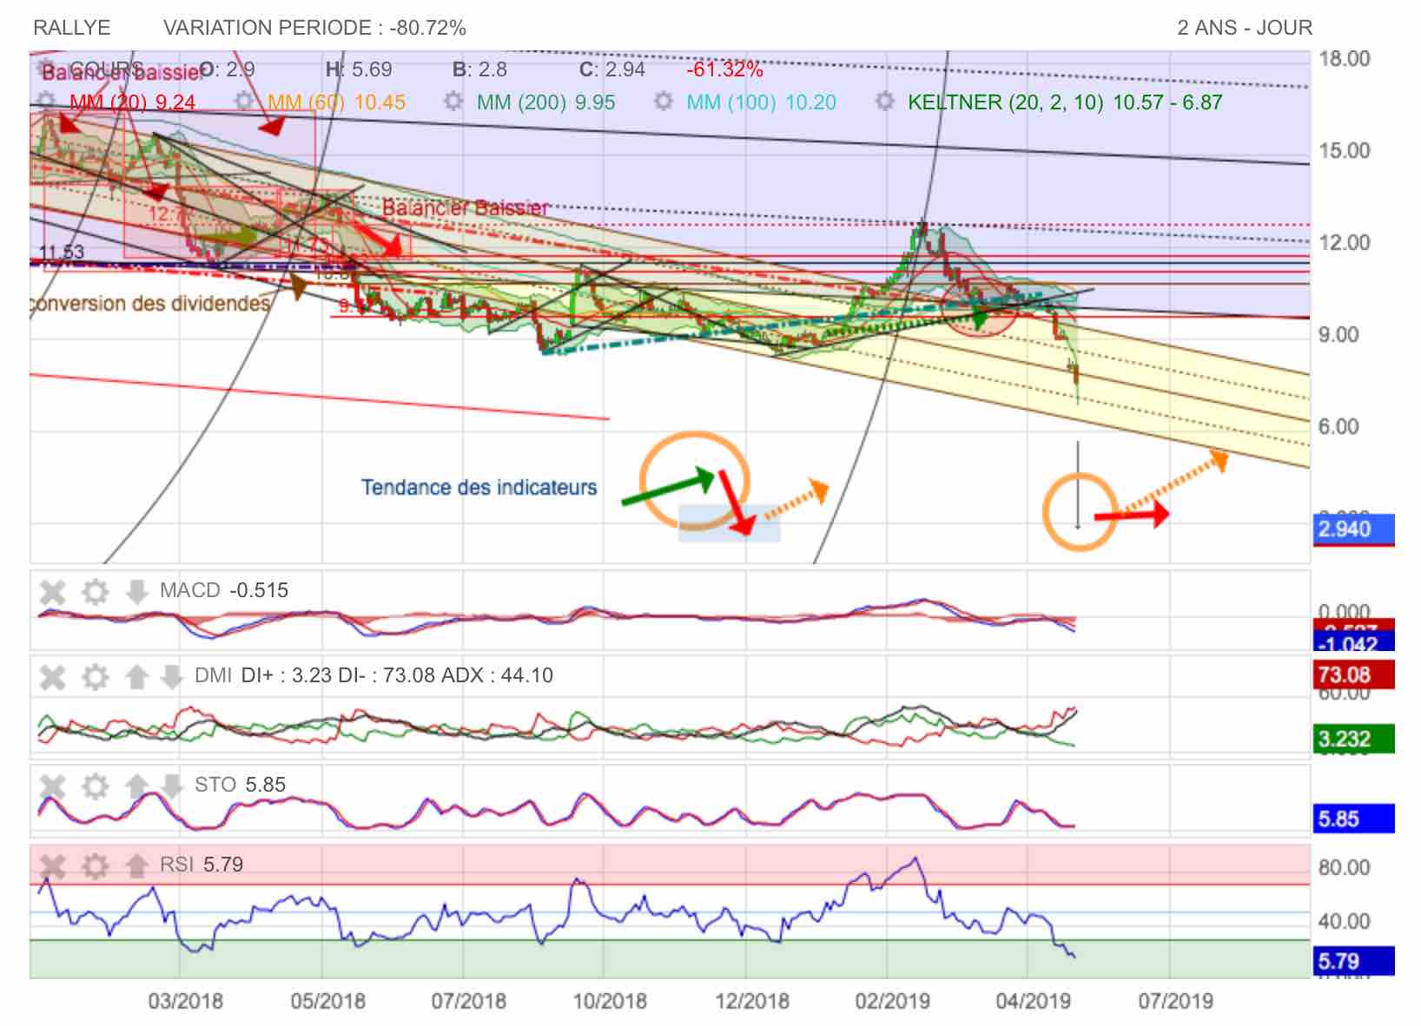Click the RSI 5.79 label

click(202, 865)
